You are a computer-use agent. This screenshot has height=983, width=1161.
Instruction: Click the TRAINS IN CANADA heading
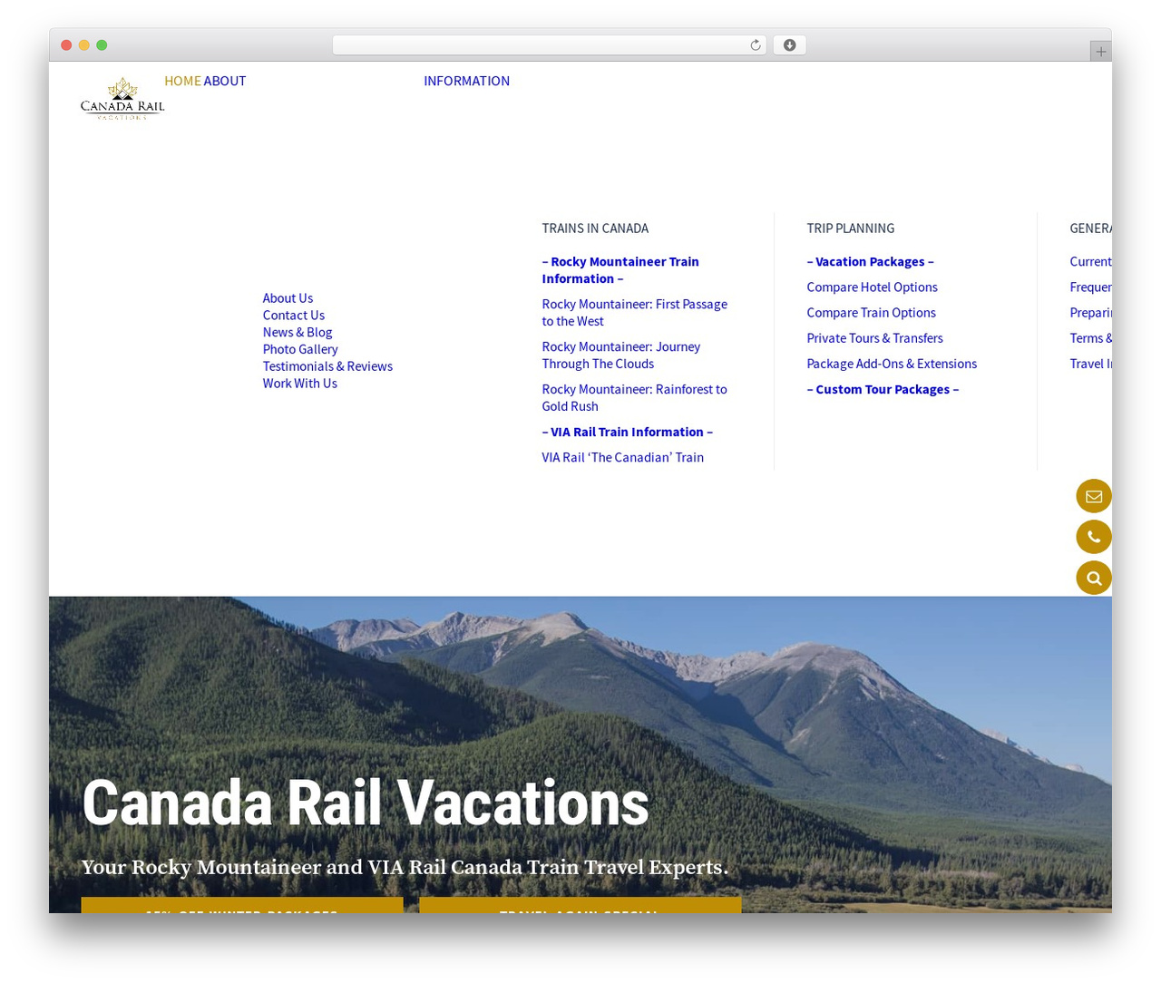(595, 229)
